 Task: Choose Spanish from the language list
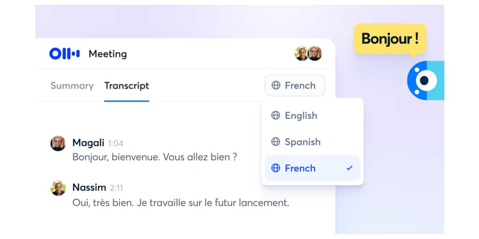tap(302, 141)
